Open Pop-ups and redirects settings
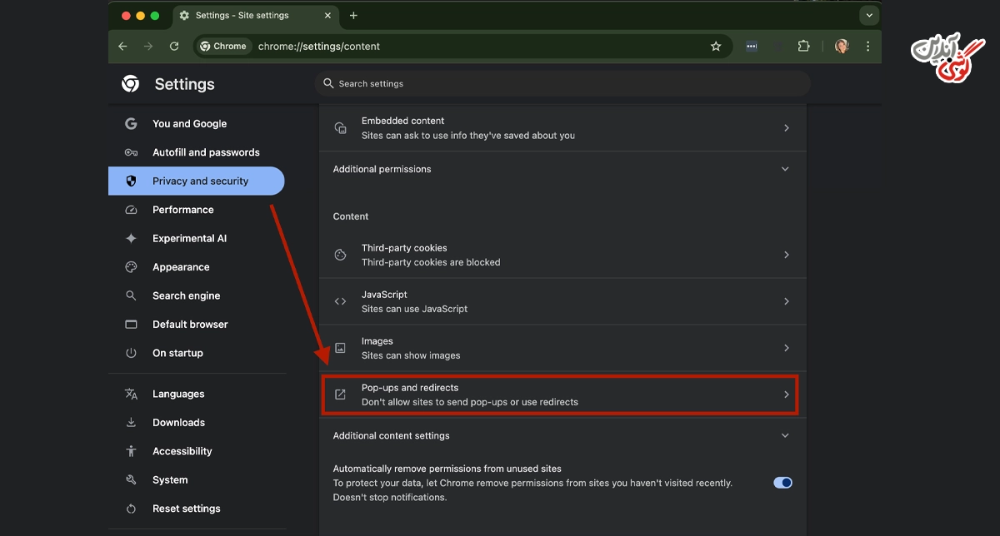 (561, 395)
